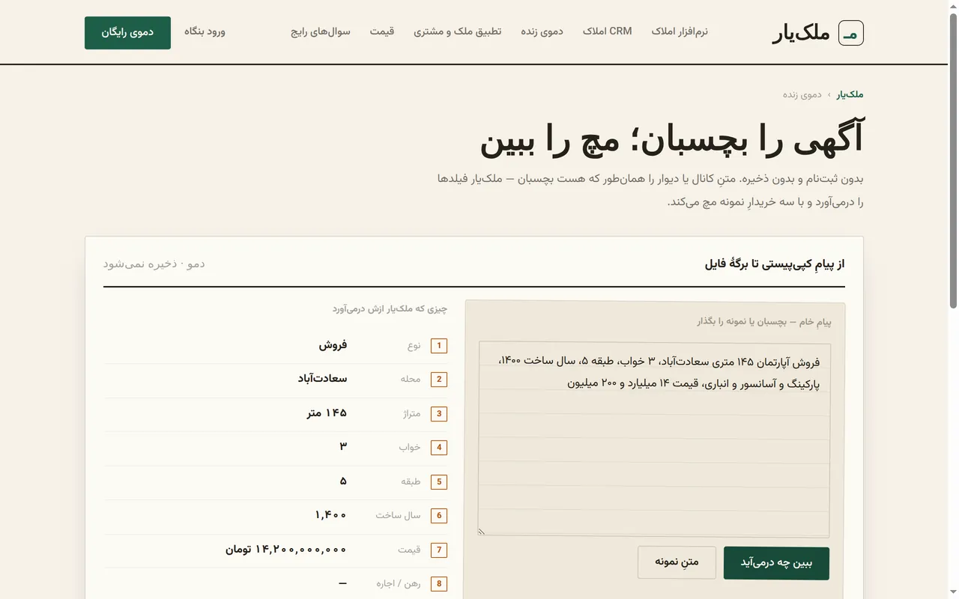This screenshot has width=959, height=599.
Task: Click the number 6 badge beside سال ساخت
Action: point(439,516)
